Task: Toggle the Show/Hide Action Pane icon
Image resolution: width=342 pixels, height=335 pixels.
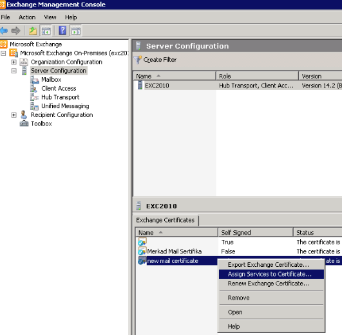Action: tap(76, 31)
